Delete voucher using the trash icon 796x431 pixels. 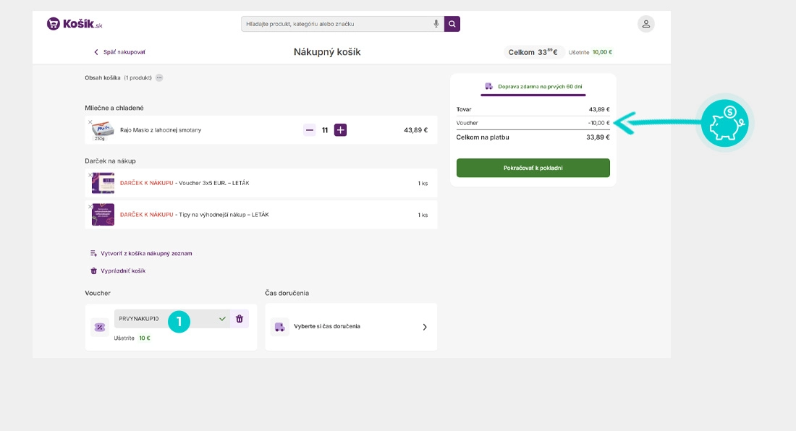pyautogui.click(x=240, y=319)
